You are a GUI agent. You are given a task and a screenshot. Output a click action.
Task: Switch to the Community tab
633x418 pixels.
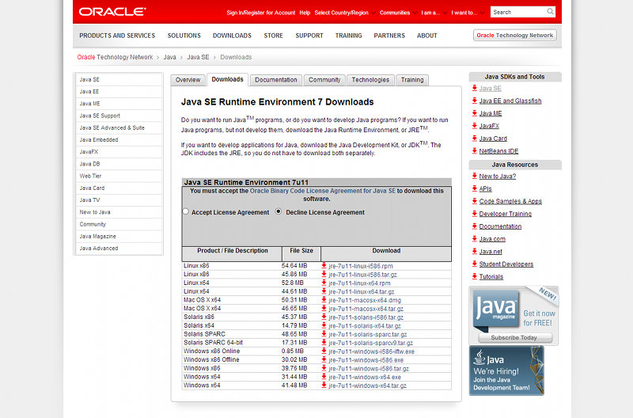point(324,80)
